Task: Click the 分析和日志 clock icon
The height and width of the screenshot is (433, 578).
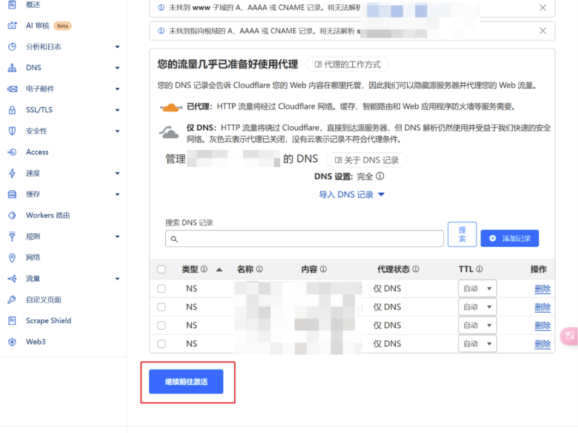Action: 12,47
